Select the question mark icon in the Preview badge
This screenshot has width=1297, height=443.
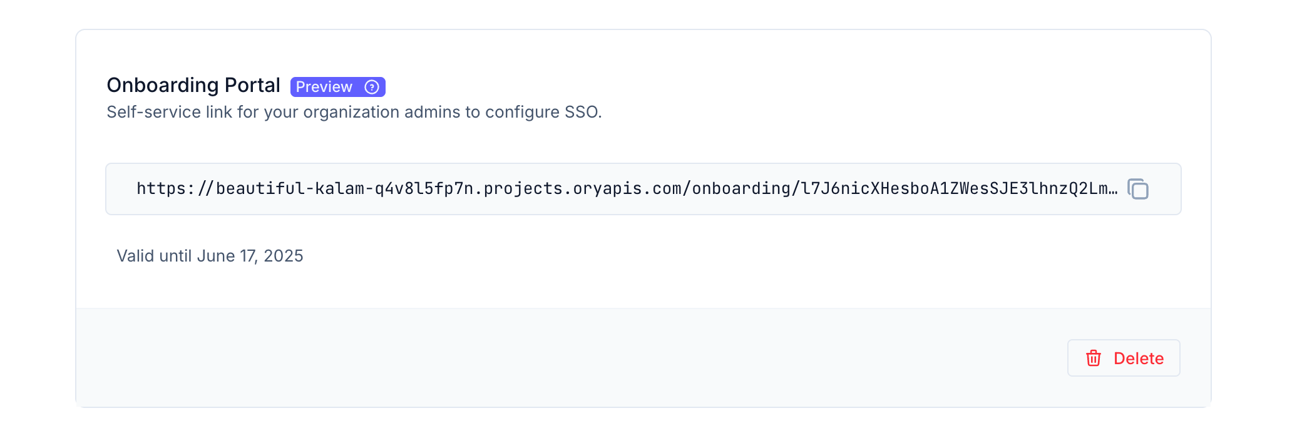coord(372,87)
